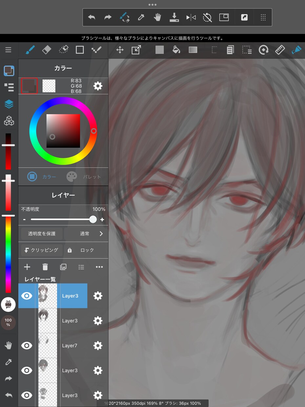Flip the canvas horizontally
Viewport: 305px width, 407px height.
pos(191,17)
